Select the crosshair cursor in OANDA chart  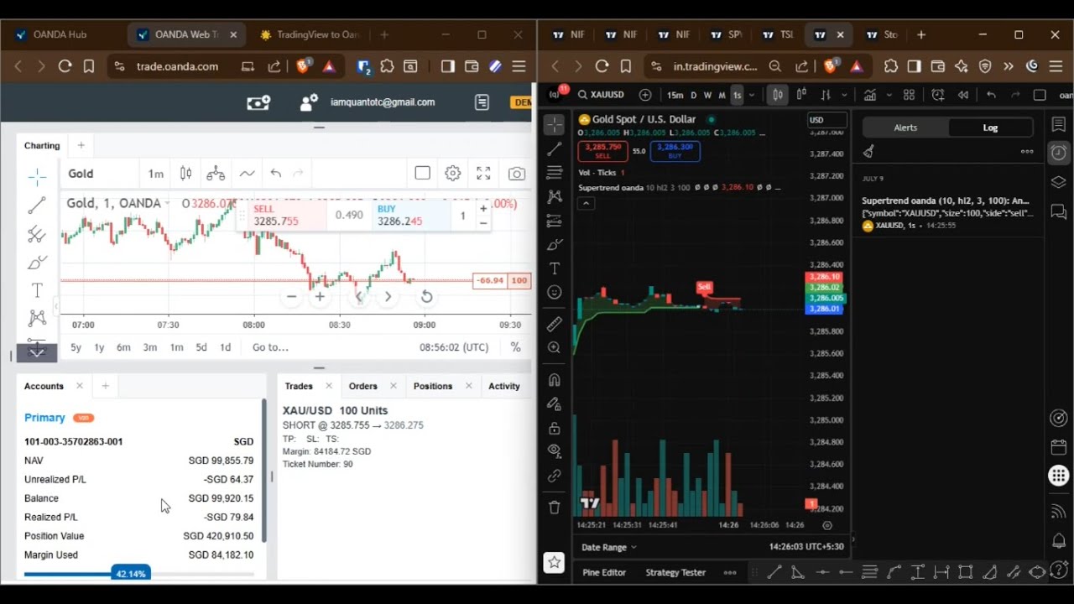point(37,176)
